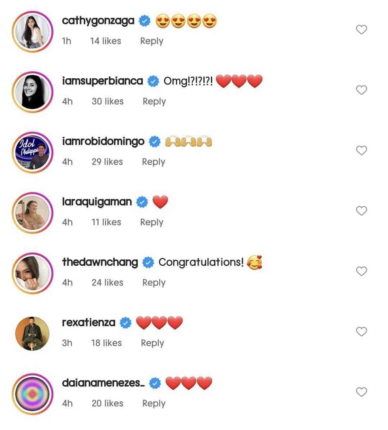Tap heart icon beside rexatienza's comment
The image size is (388, 430).
tap(361, 332)
